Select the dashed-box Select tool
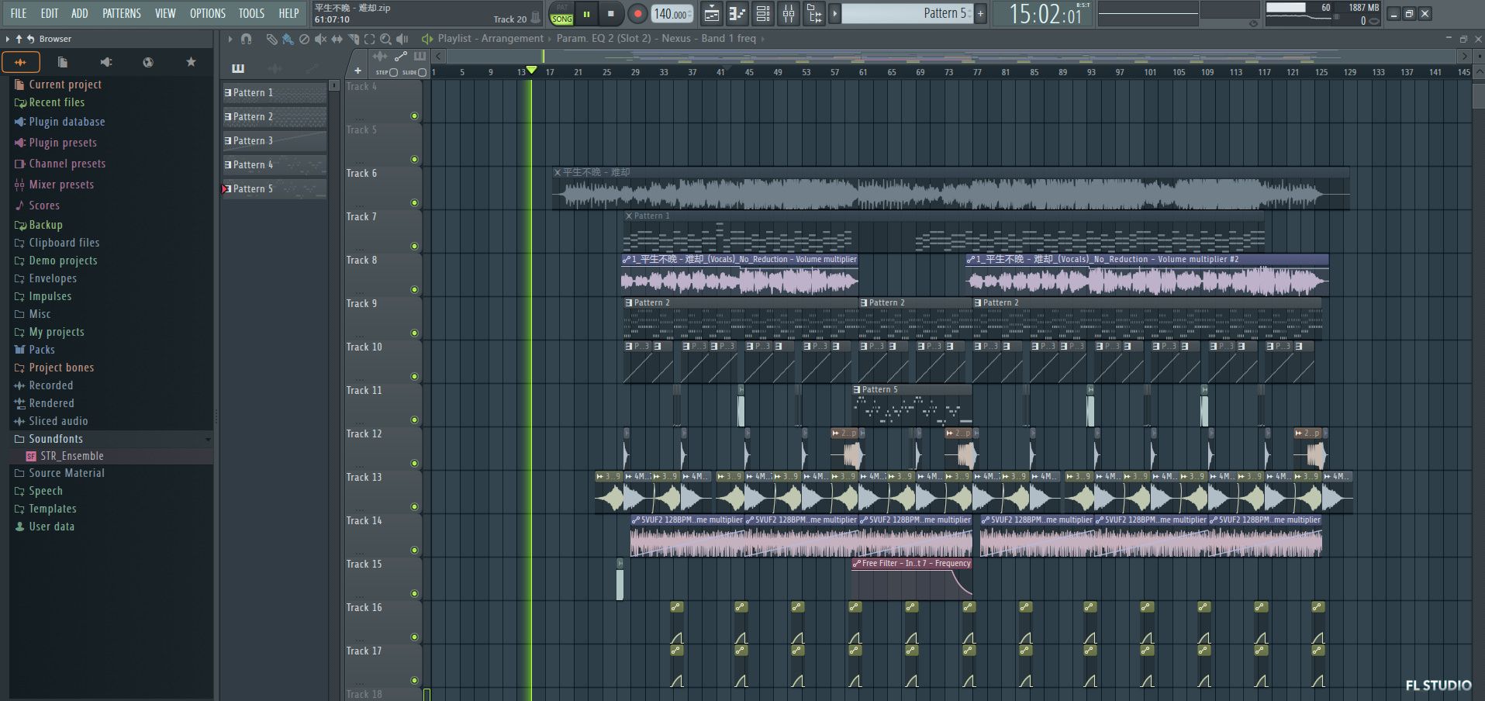The height and width of the screenshot is (701, 1485). point(369,39)
